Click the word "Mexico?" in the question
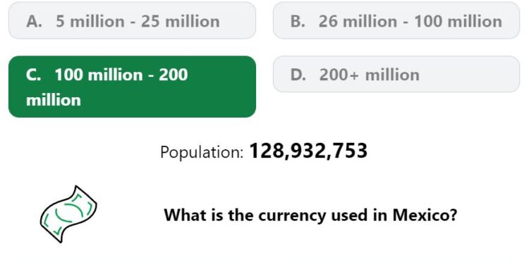This screenshot has width=529, height=264. click(x=425, y=215)
